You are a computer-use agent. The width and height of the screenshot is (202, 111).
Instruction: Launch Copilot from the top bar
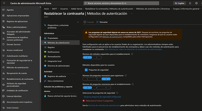tap(179, 3)
